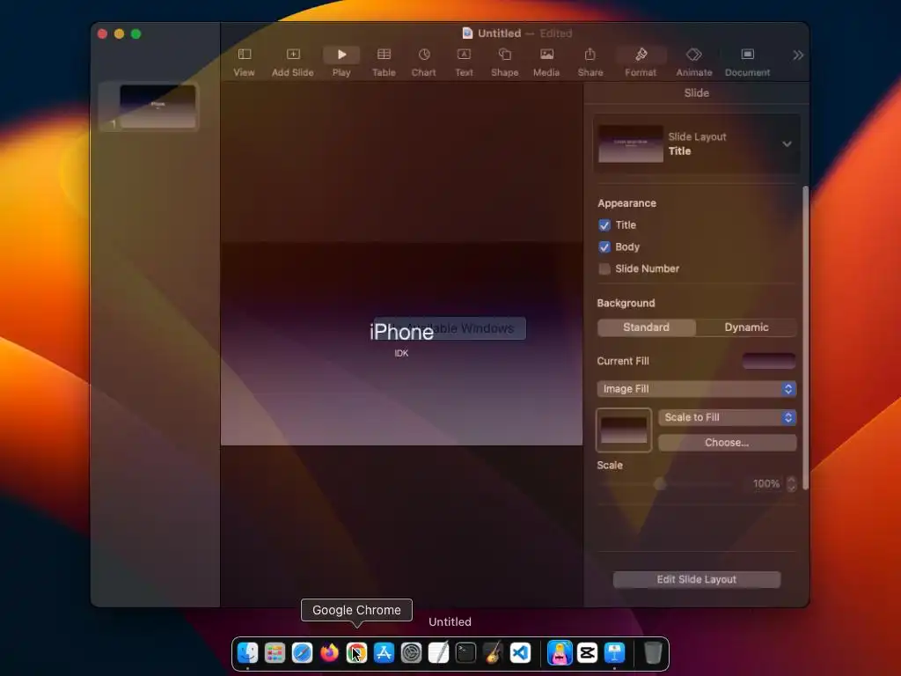Add a new slide from toolbar
The width and height of the screenshot is (901, 676).
[x=292, y=62]
